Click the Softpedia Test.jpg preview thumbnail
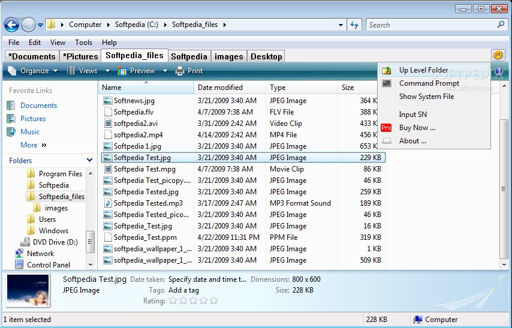 (28, 291)
